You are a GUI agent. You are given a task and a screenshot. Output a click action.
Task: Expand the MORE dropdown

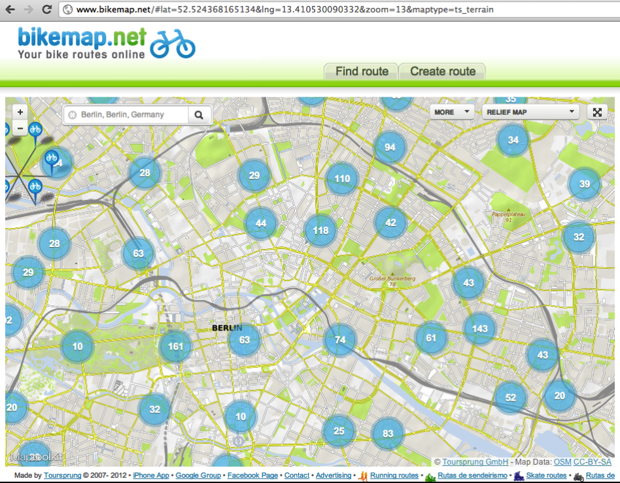[451, 112]
